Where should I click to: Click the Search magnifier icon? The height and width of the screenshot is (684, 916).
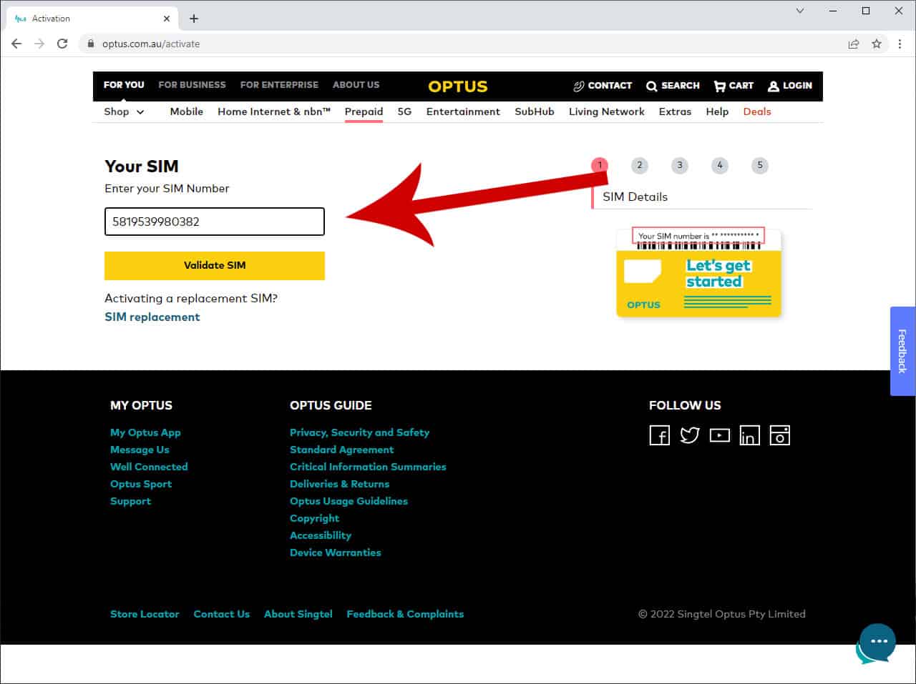tap(652, 86)
